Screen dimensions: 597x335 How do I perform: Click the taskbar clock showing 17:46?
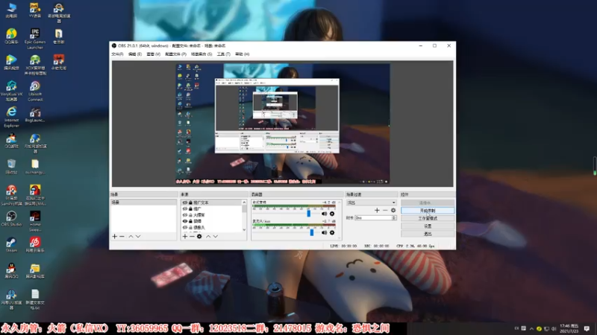pyautogui.click(x=570, y=328)
